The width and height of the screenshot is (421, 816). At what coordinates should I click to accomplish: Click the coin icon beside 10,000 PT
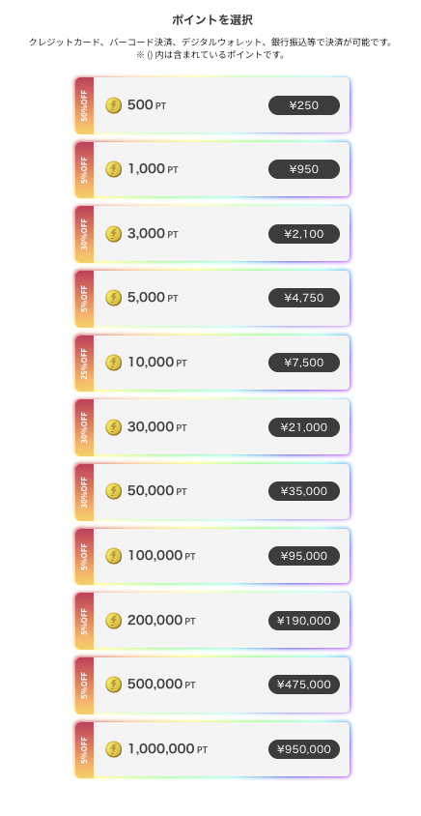coord(113,363)
